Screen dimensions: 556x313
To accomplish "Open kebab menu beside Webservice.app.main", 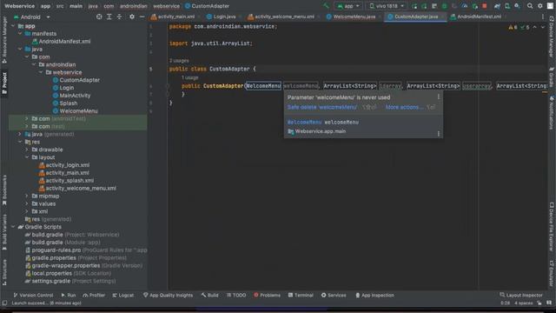I will pos(439,133).
